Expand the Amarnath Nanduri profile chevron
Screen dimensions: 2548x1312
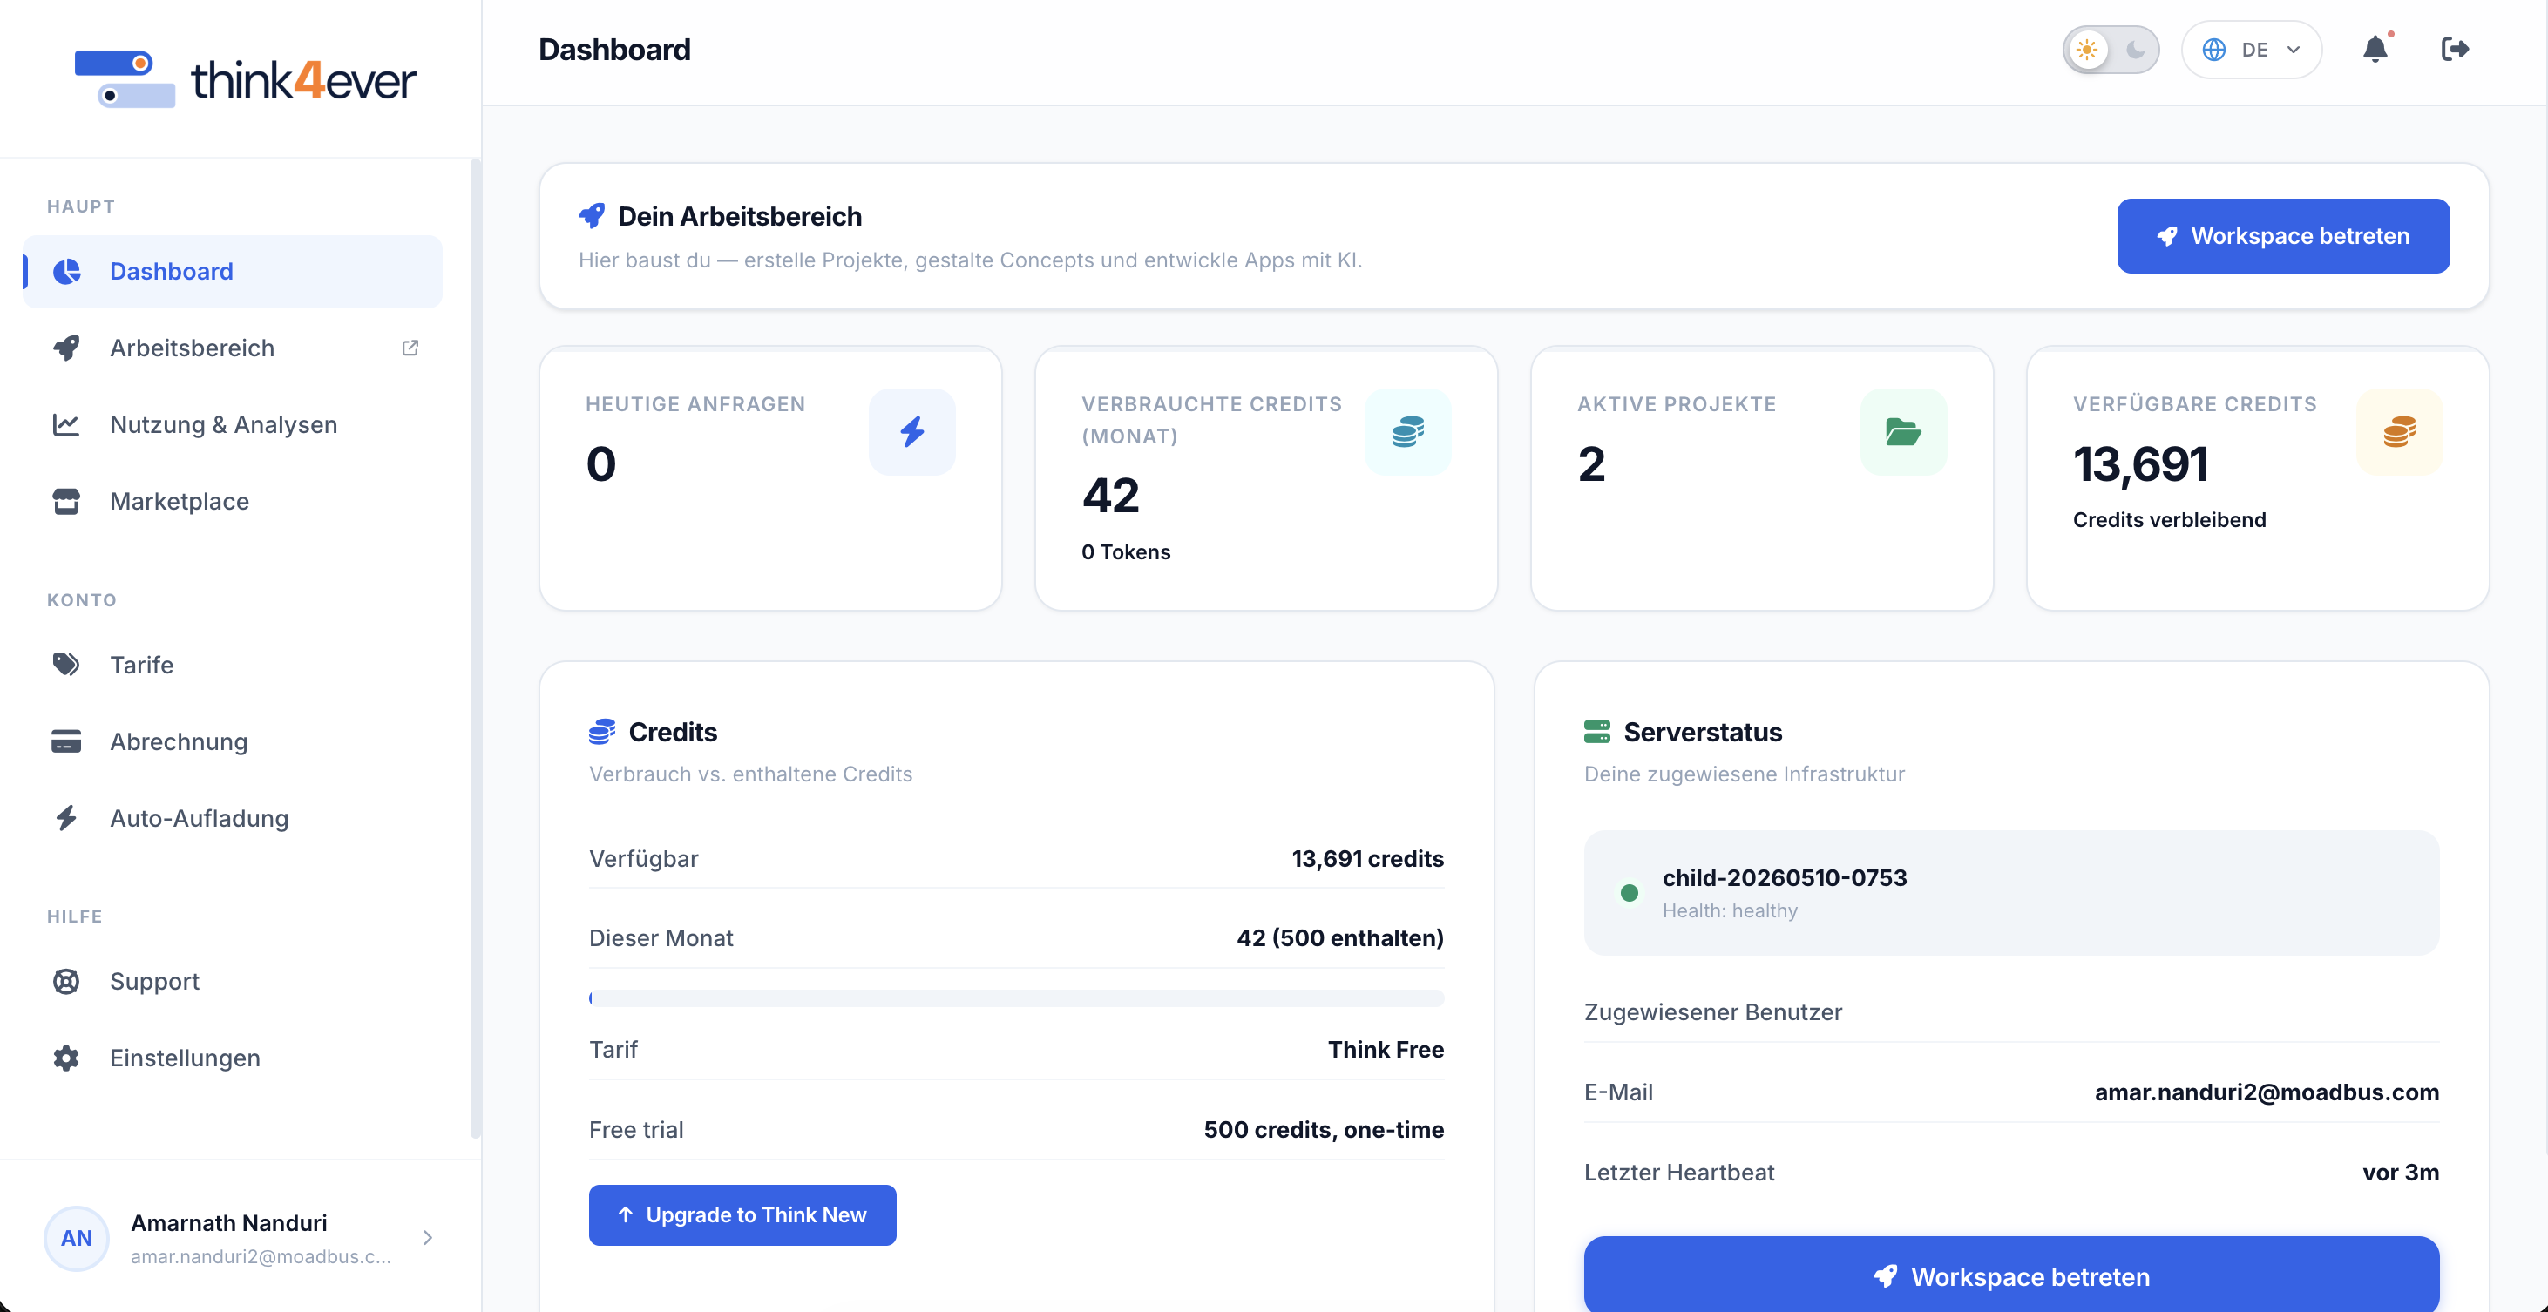(427, 1238)
